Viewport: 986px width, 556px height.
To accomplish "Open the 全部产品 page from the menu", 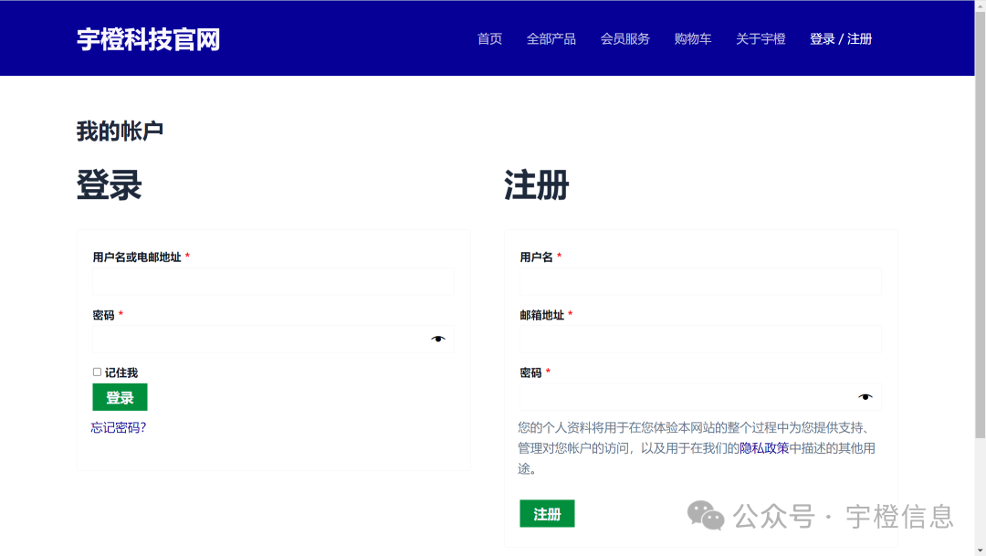I will tap(551, 38).
